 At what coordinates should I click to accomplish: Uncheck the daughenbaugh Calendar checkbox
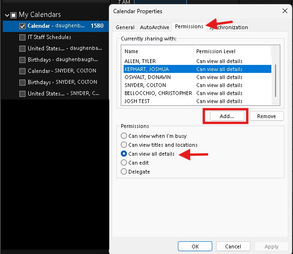pyautogui.click(x=22, y=26)
